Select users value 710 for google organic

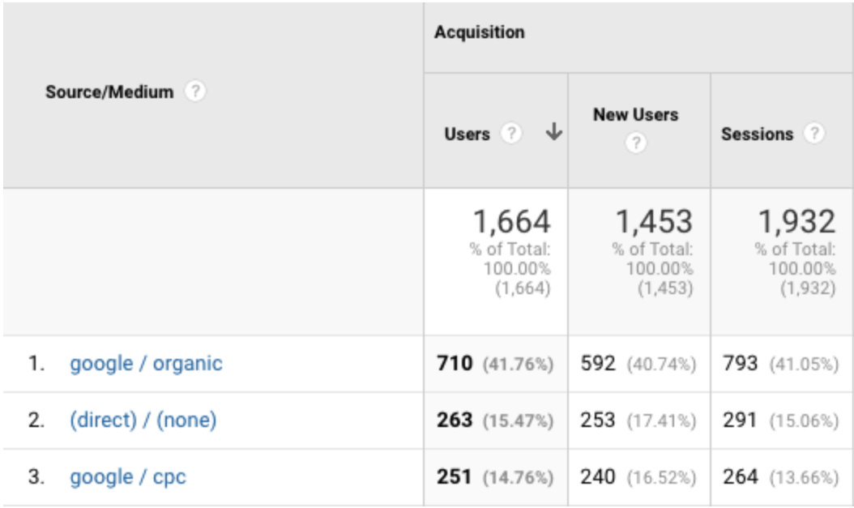click(x=455, y=363)
